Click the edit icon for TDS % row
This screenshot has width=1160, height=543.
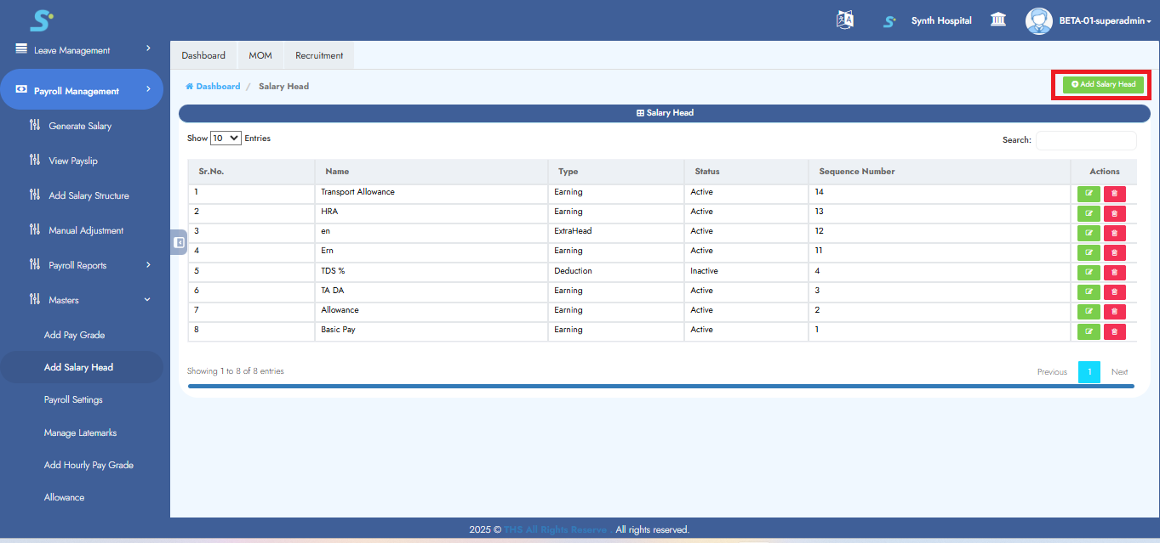pyautogui.click(x=1089, y=273)
